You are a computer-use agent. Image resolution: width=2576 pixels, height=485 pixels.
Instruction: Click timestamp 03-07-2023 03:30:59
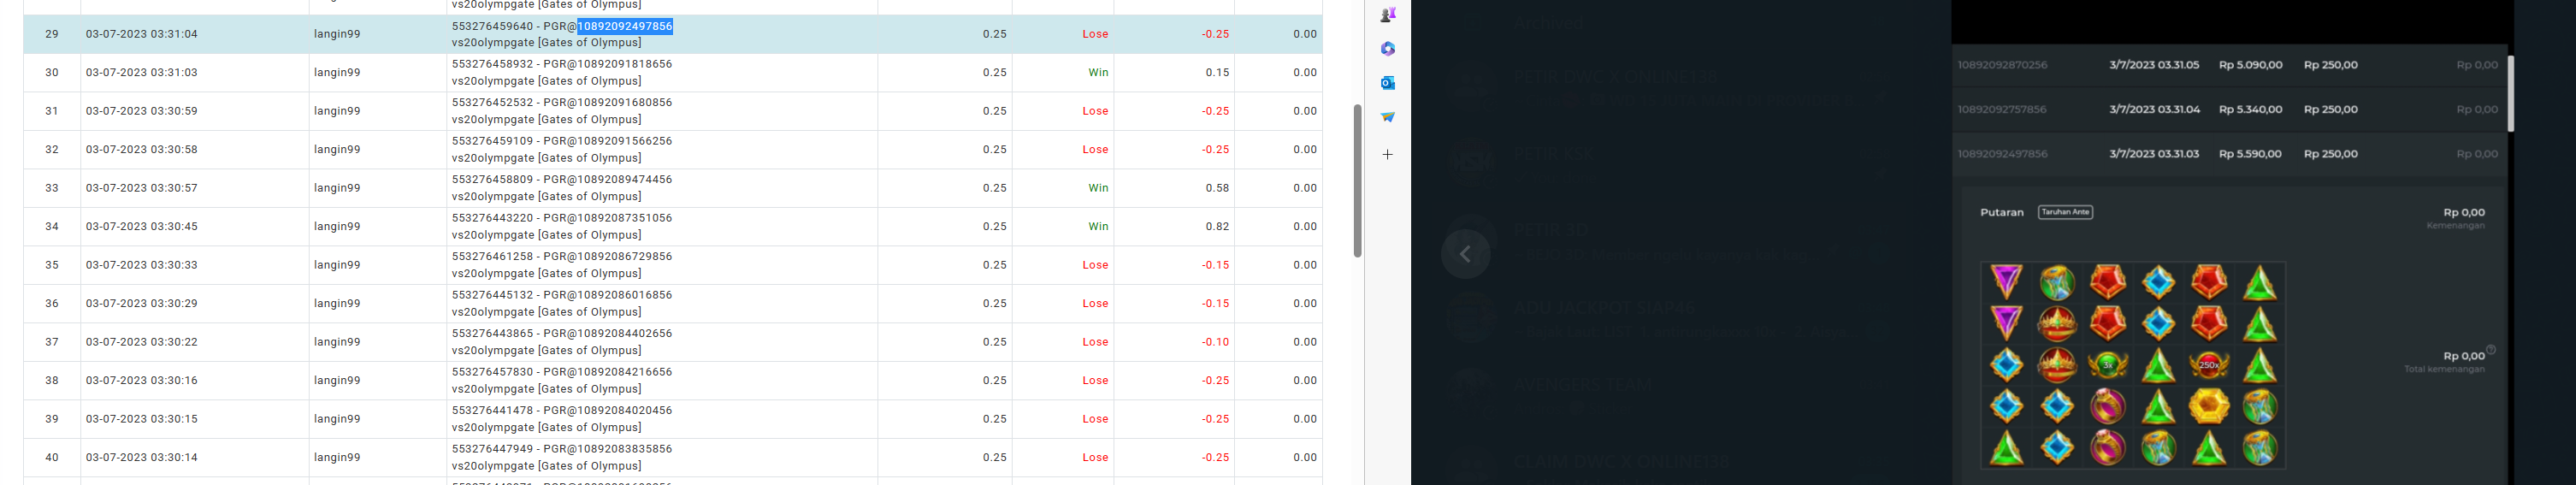point(142,111)
